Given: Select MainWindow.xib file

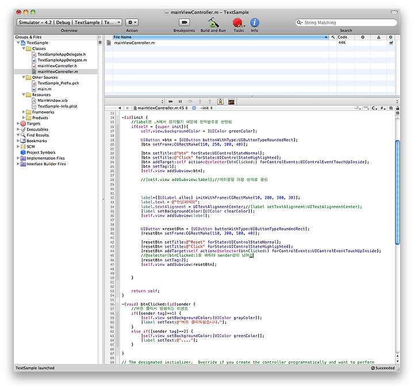Looking at the screenshot, I should click(52, 101).
